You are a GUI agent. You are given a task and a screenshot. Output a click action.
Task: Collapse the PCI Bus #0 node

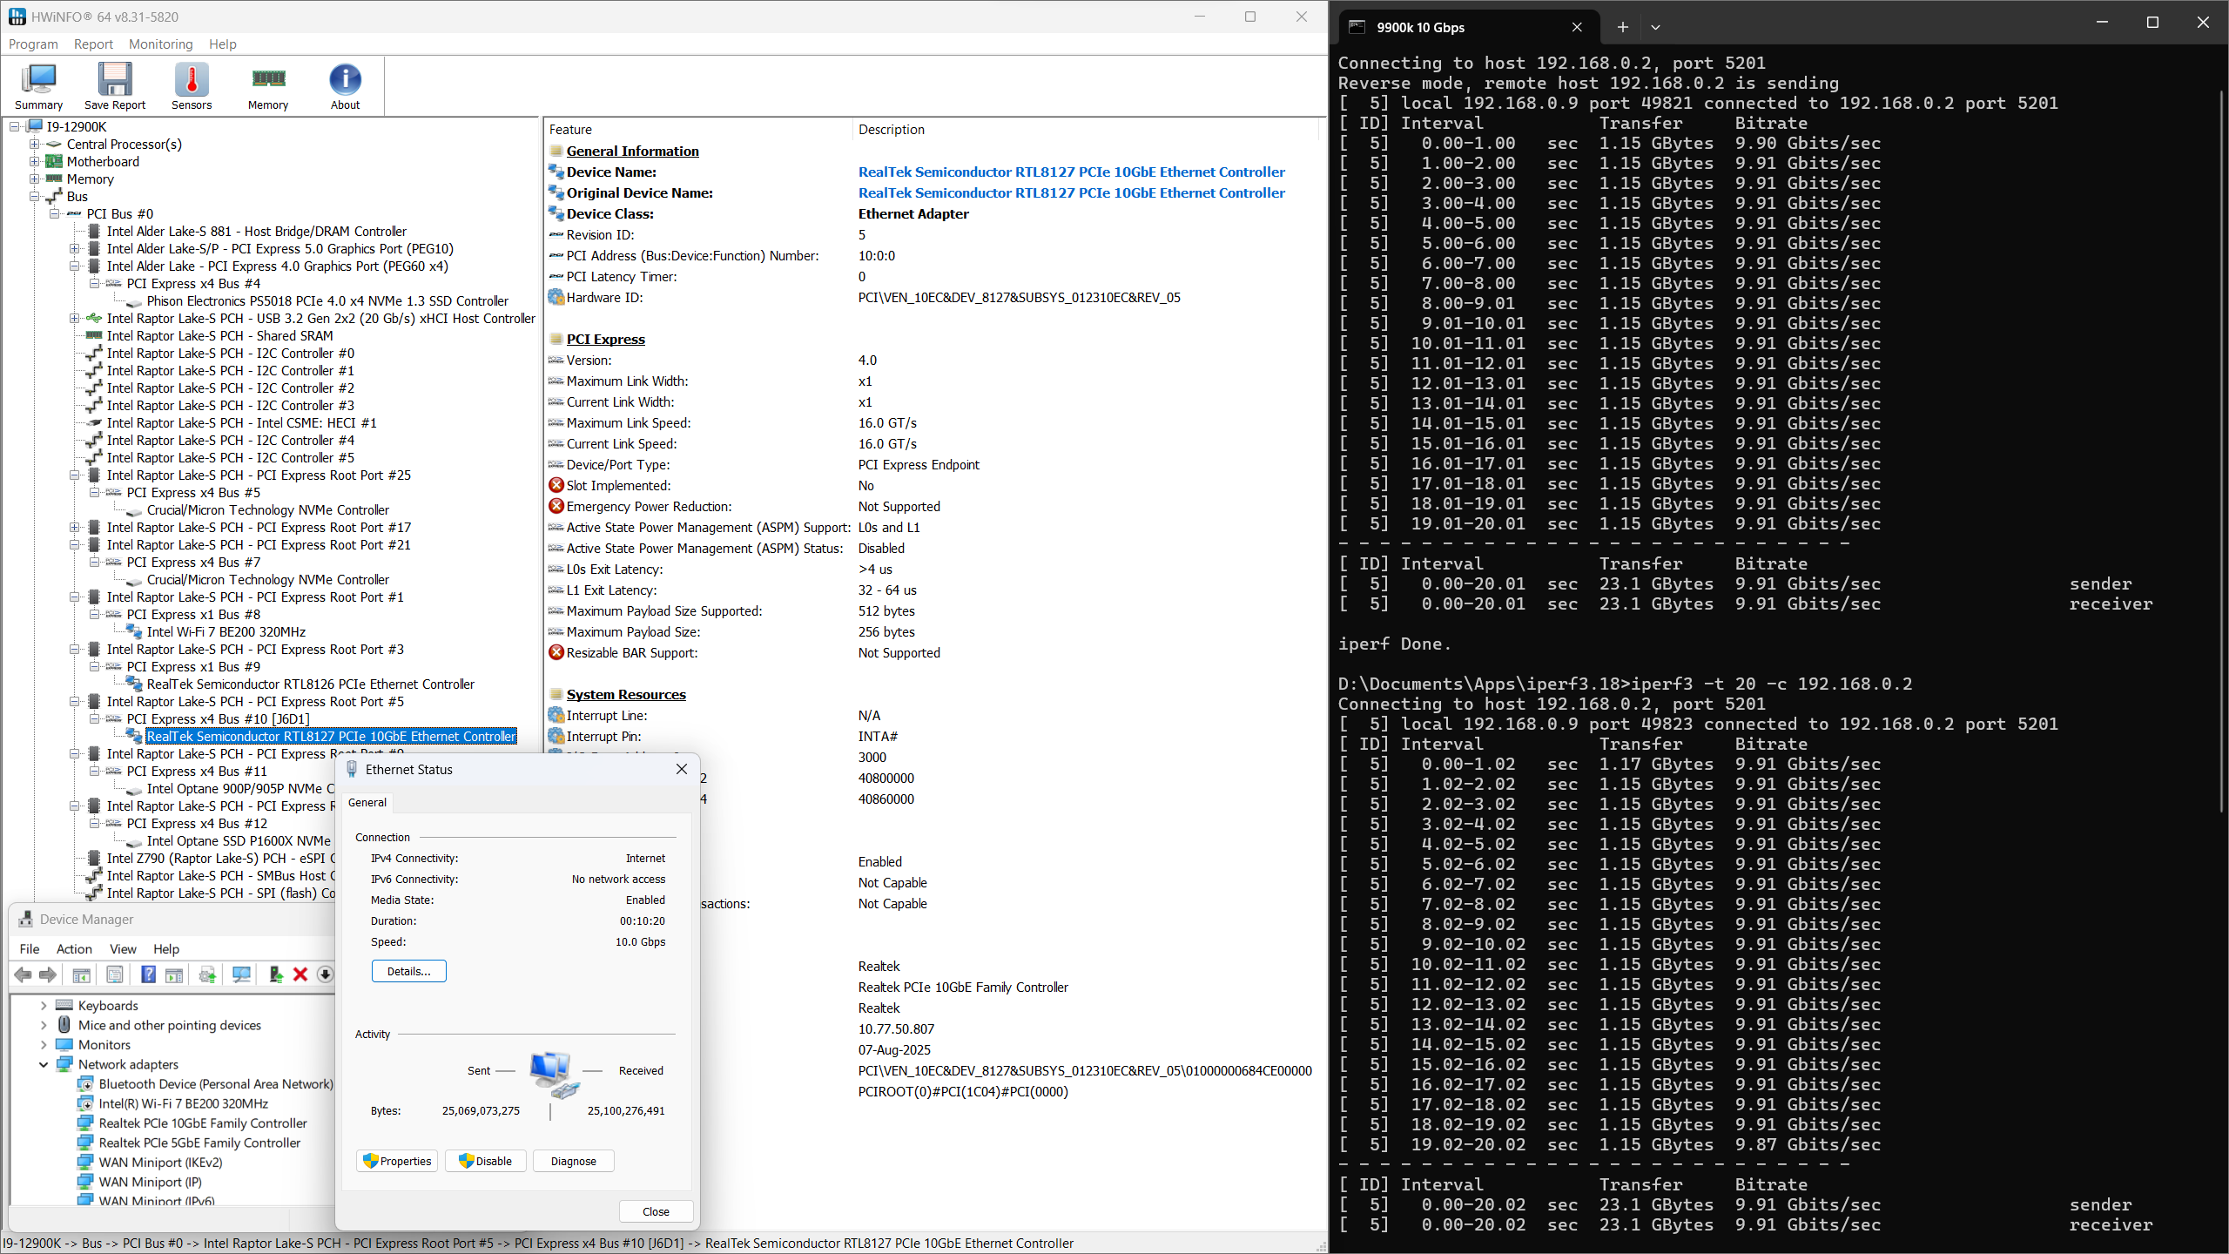[55, 214]
